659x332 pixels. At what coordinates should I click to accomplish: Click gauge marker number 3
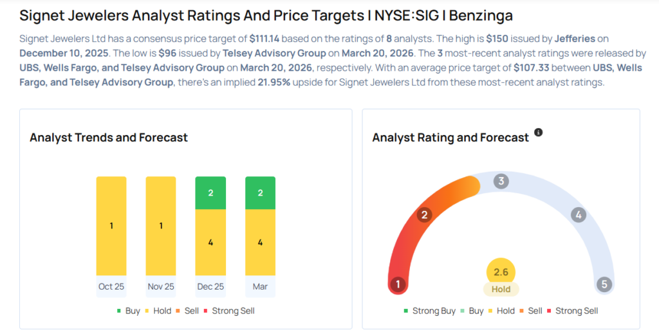tap(501, 181)
